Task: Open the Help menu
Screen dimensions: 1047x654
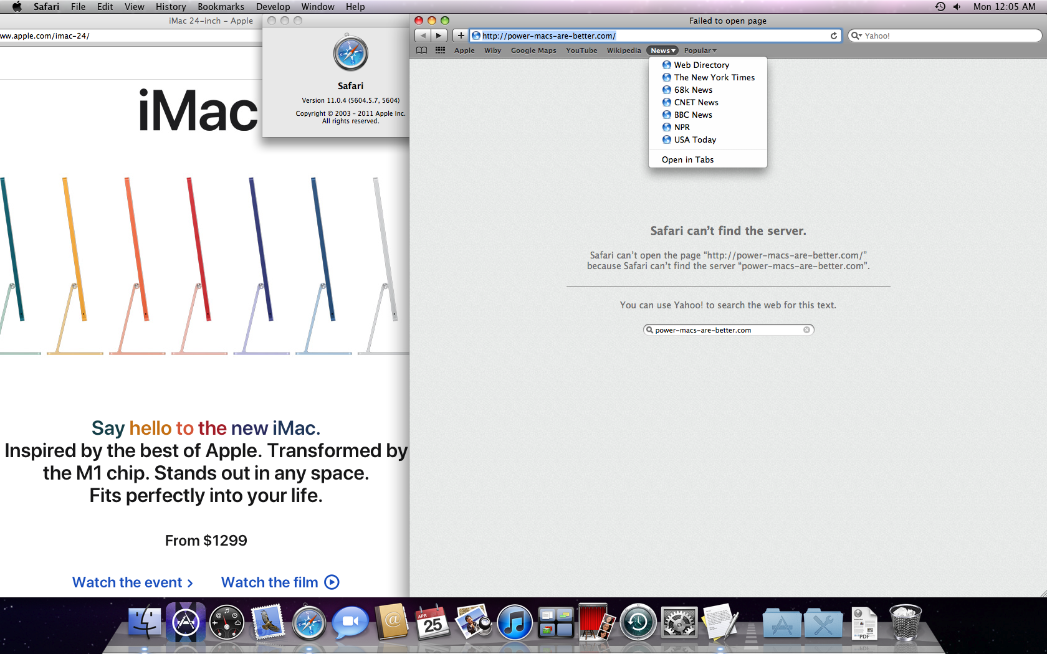Action: click(x=355, y=7)
